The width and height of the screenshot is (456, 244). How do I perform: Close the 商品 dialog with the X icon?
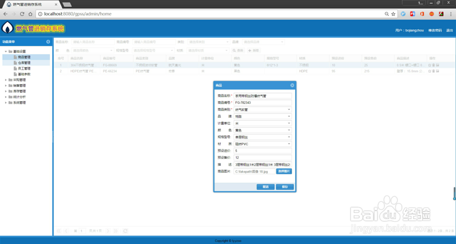pos(292,85)
